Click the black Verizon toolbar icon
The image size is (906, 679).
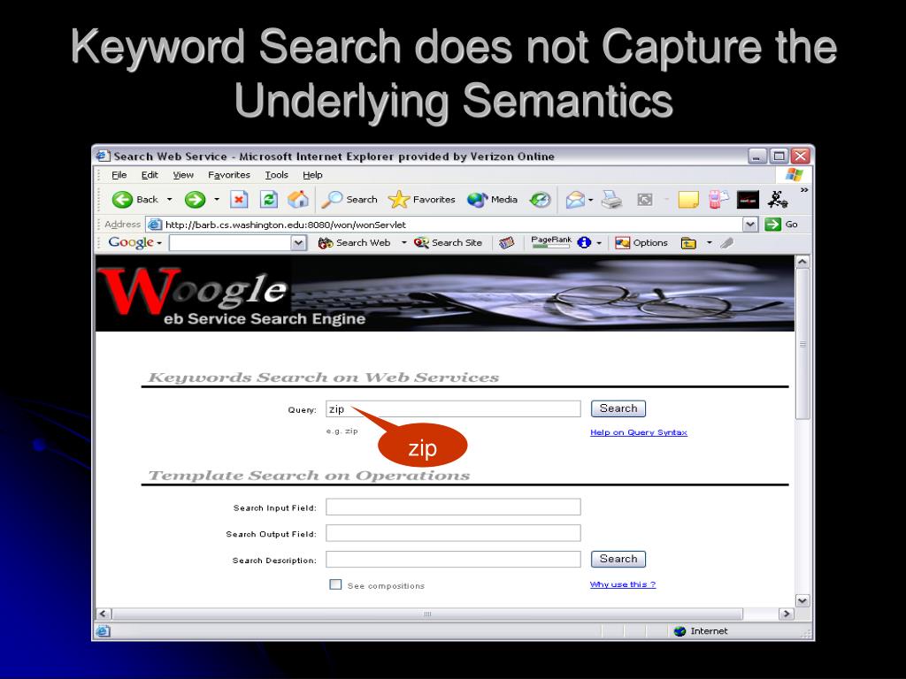(x=748, y=200)
